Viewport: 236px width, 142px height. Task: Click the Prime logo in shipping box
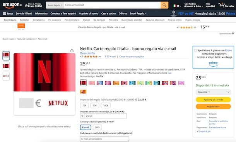213,63
